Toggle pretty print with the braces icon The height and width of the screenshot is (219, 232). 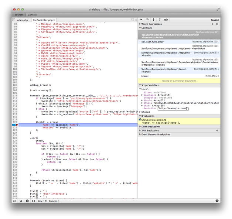(33, 201)
